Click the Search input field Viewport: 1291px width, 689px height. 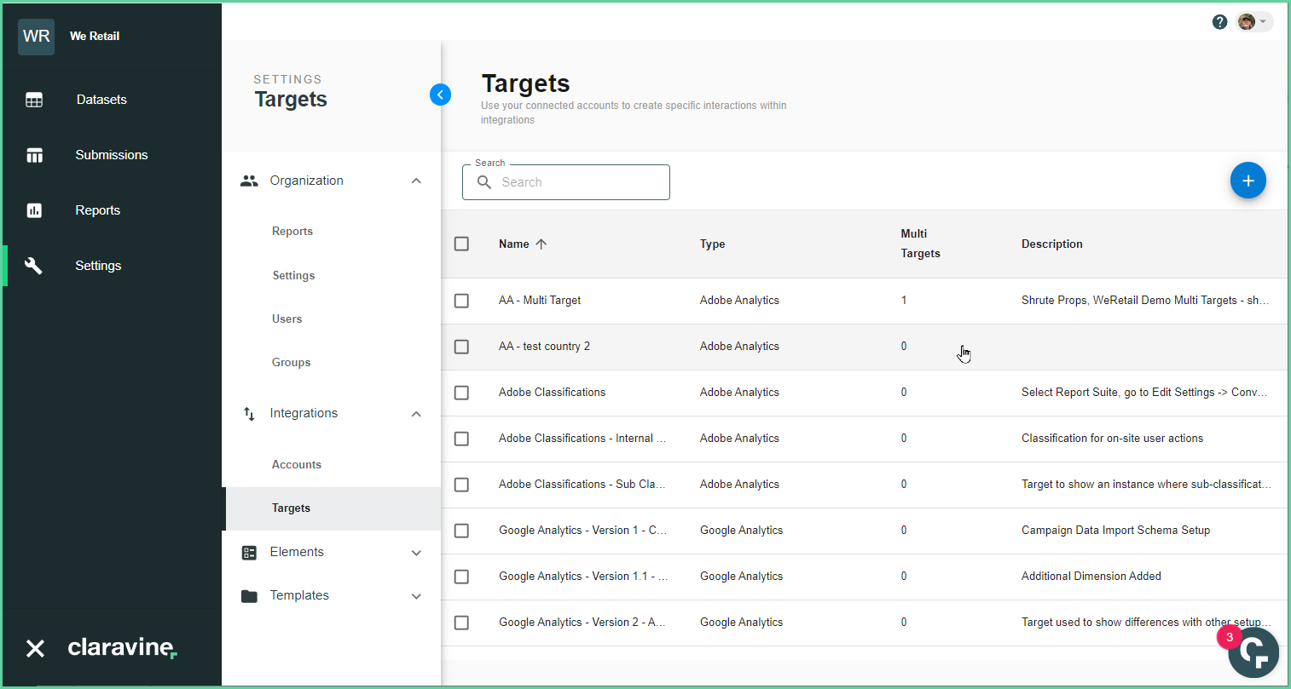[566, 182]
